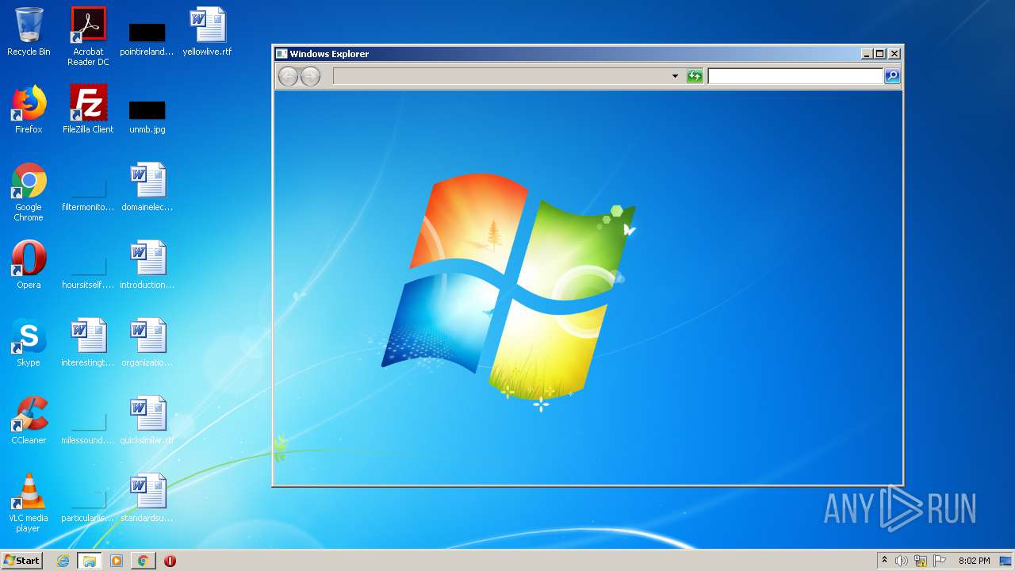Select the VLC media player shortcut
The width and height of the screenshot is (1015, 571).
coord(29,503)
